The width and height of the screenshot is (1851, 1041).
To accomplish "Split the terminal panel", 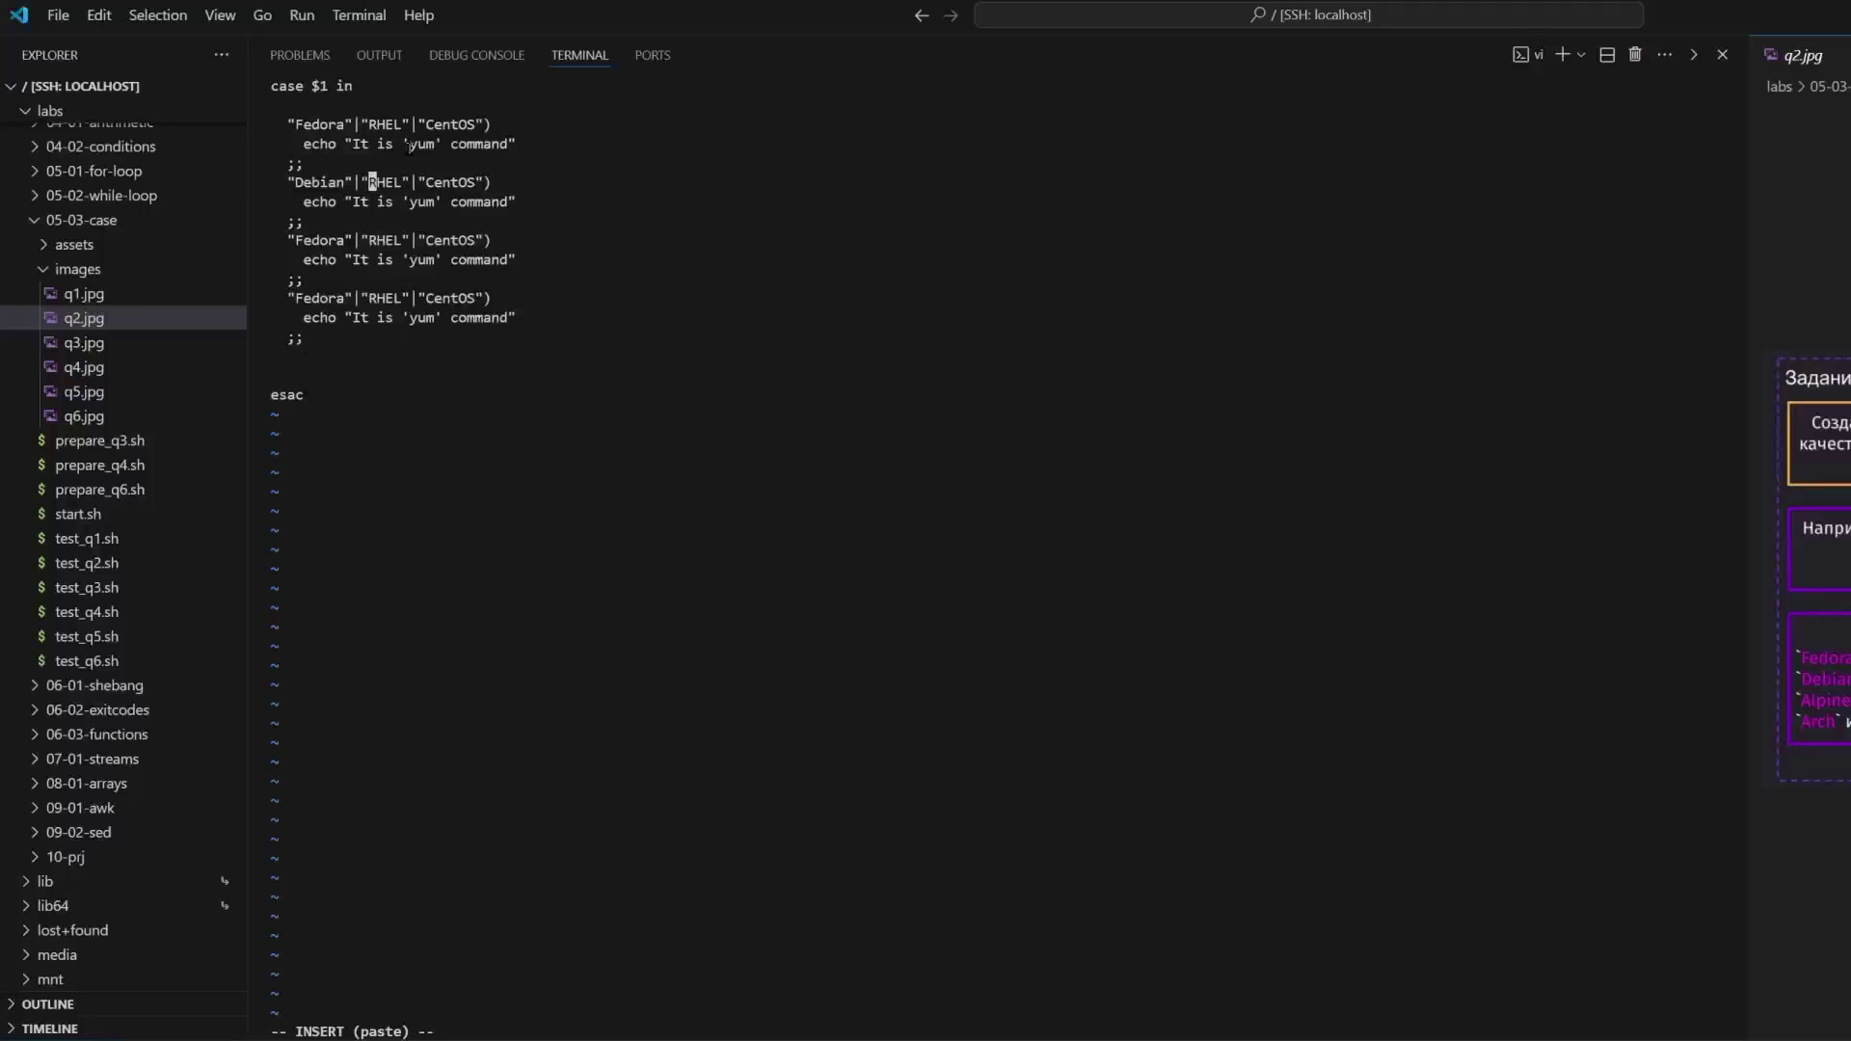I will [1607, 55].
